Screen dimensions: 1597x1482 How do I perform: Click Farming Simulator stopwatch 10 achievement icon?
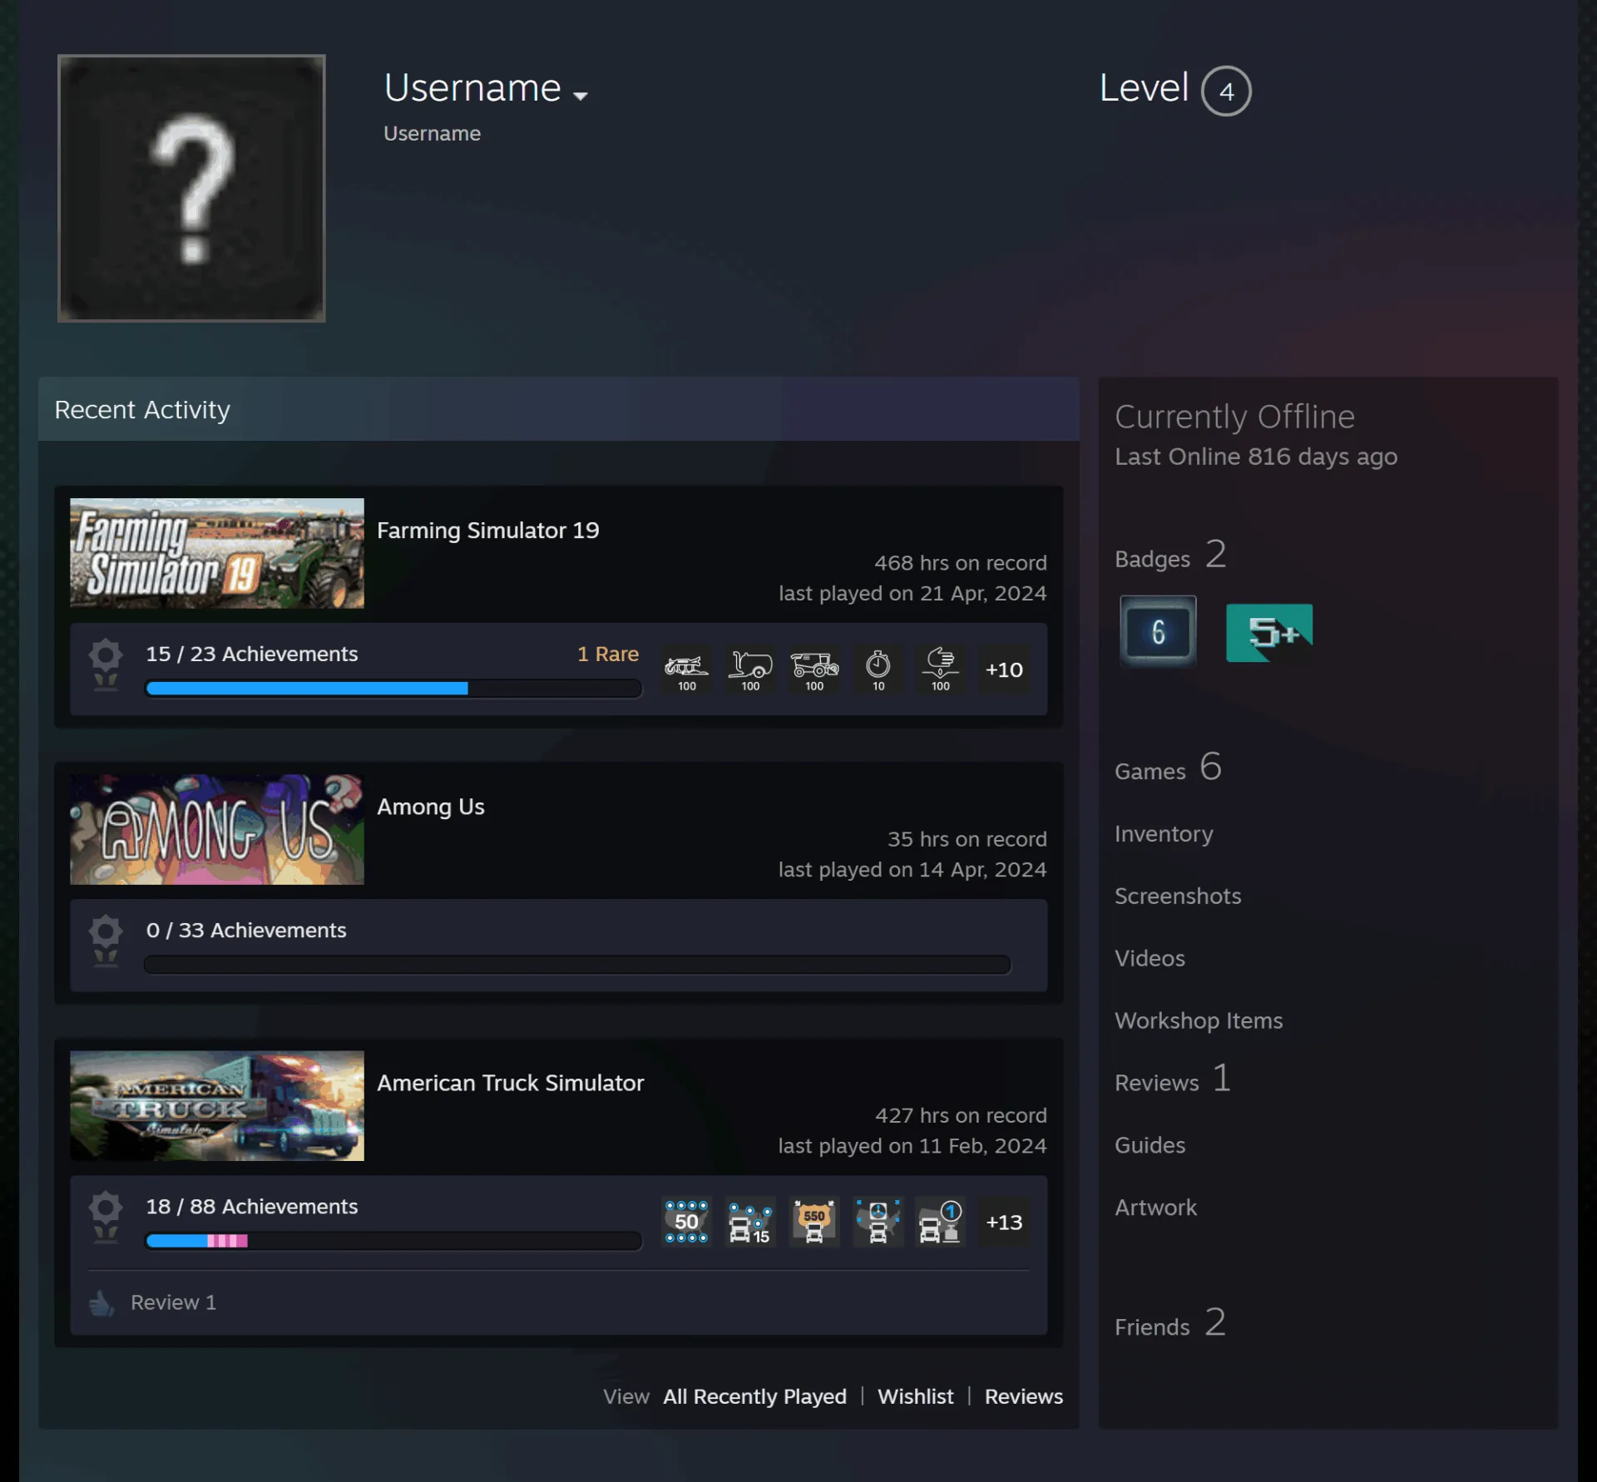[x=878, y=669]
